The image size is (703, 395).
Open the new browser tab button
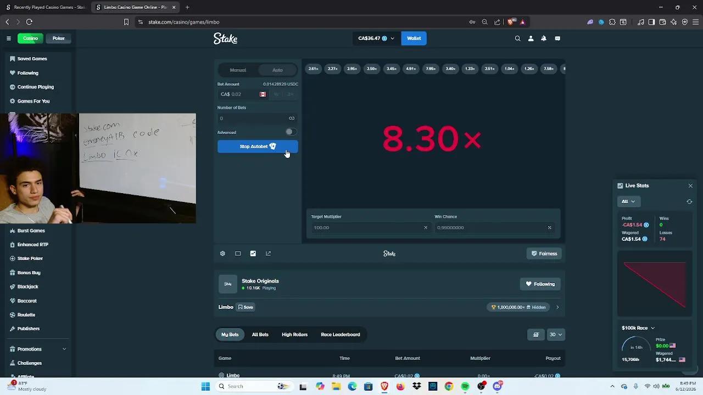187,7
